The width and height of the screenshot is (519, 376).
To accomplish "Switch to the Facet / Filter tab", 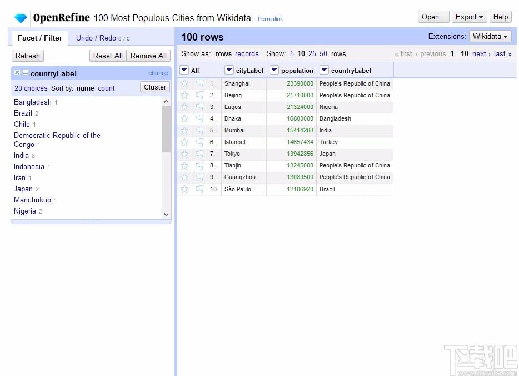I will [x=39, y=38].
